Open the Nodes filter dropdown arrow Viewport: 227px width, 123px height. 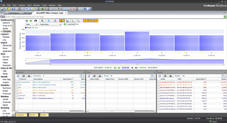[226, 76]
